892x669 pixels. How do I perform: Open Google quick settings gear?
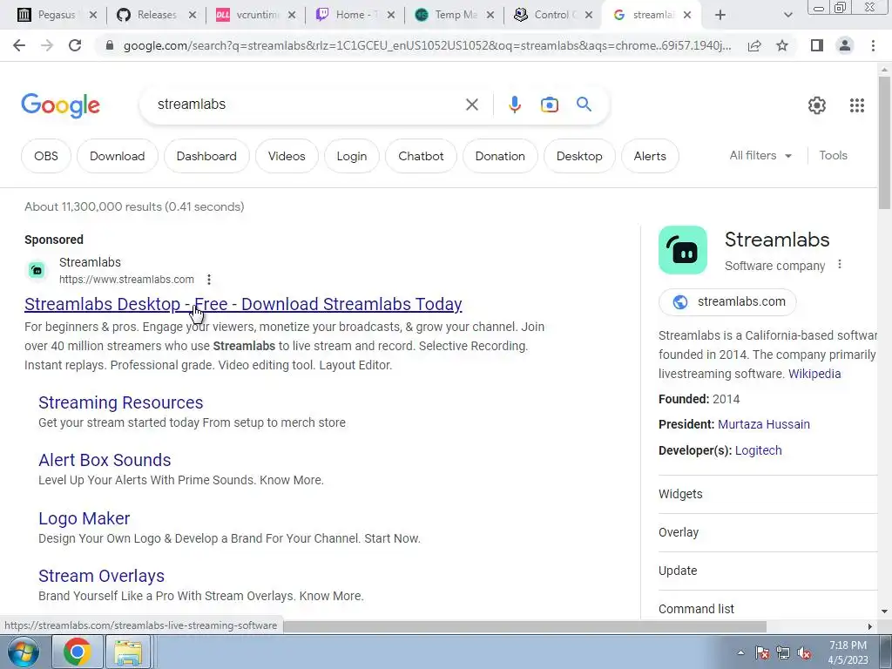817,105
